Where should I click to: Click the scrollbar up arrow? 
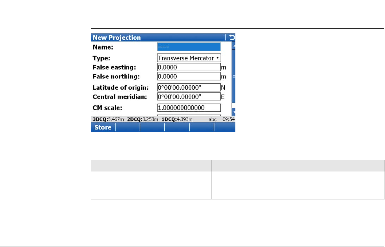(233, 45)
